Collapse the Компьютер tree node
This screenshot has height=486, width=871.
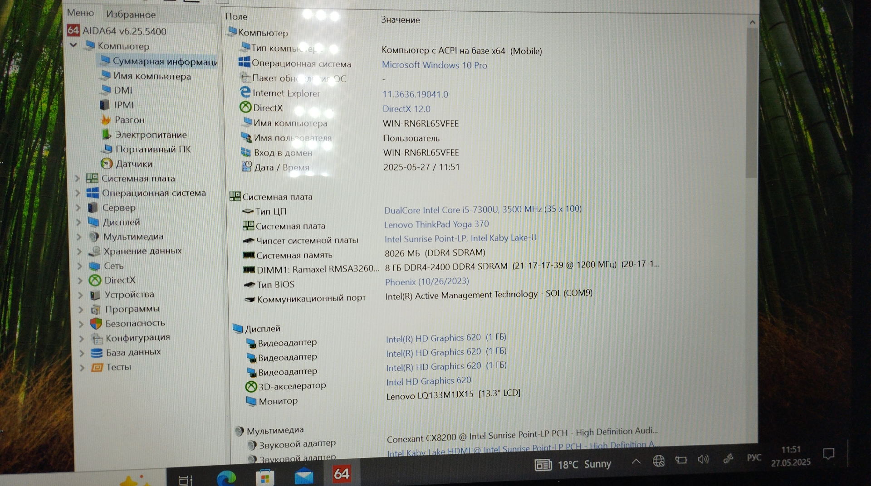click(73, 45)
